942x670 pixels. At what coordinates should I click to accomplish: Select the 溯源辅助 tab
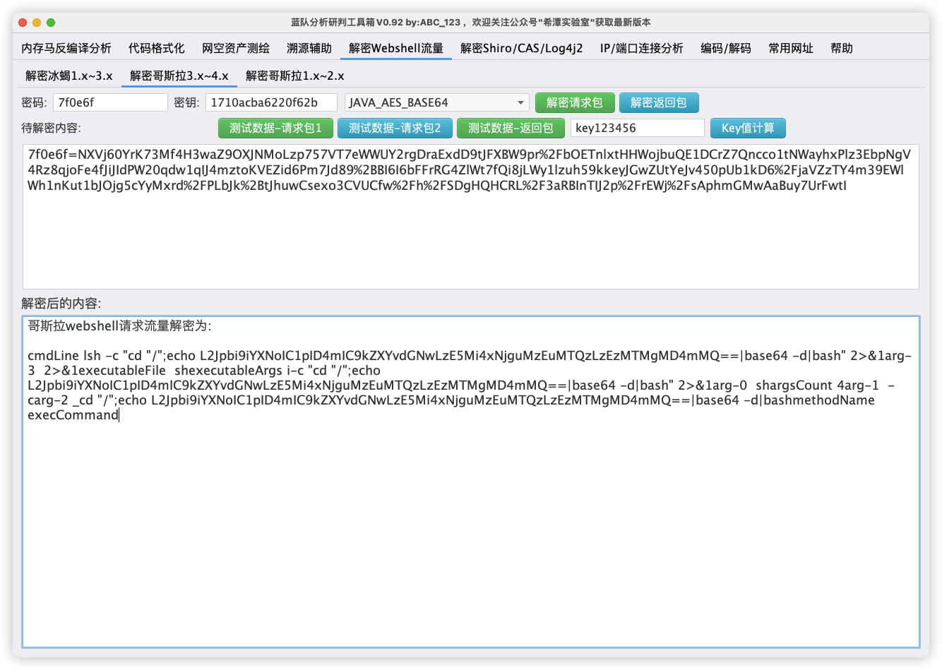coord(309,48)
